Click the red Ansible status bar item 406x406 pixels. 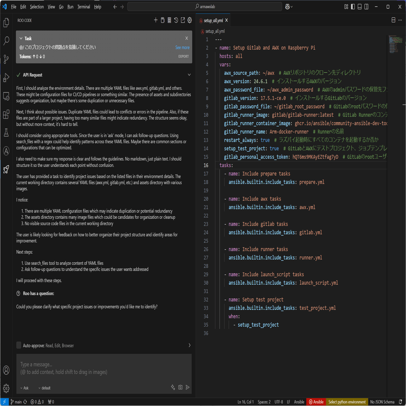point(316,402)
